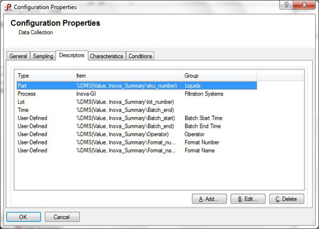
Task: Select the User-Defined row for Operator
Action: pyautogui.click(x=137, y=134)
